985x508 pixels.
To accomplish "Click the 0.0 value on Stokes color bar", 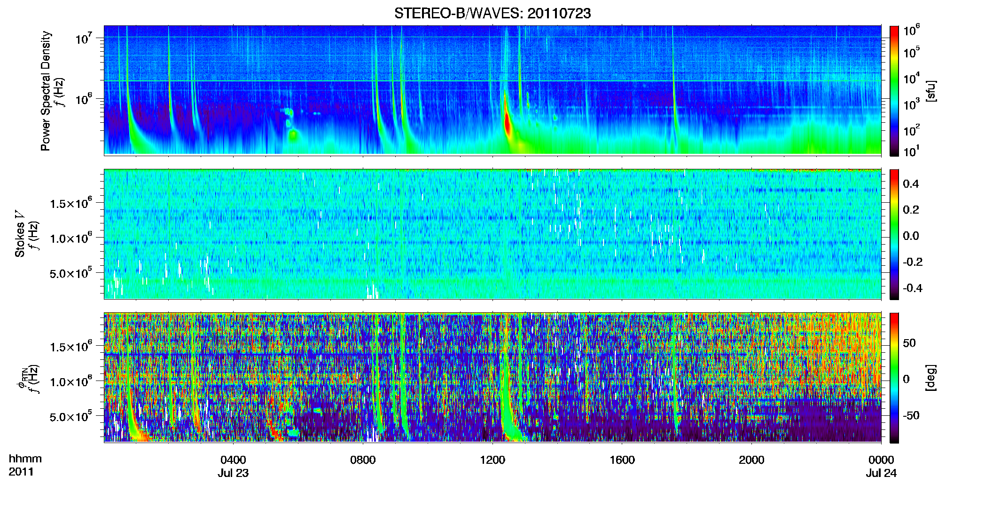I will [911, 236].
